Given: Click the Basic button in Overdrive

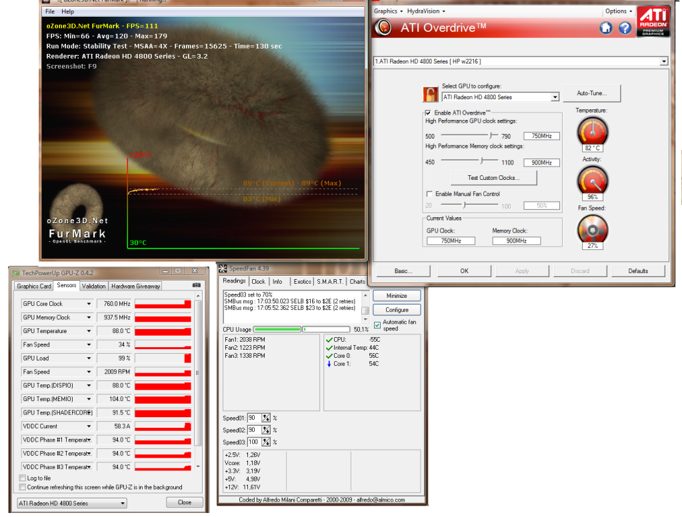Looking at the screenshot, I should pyautogui.click(x=403, y=271).
